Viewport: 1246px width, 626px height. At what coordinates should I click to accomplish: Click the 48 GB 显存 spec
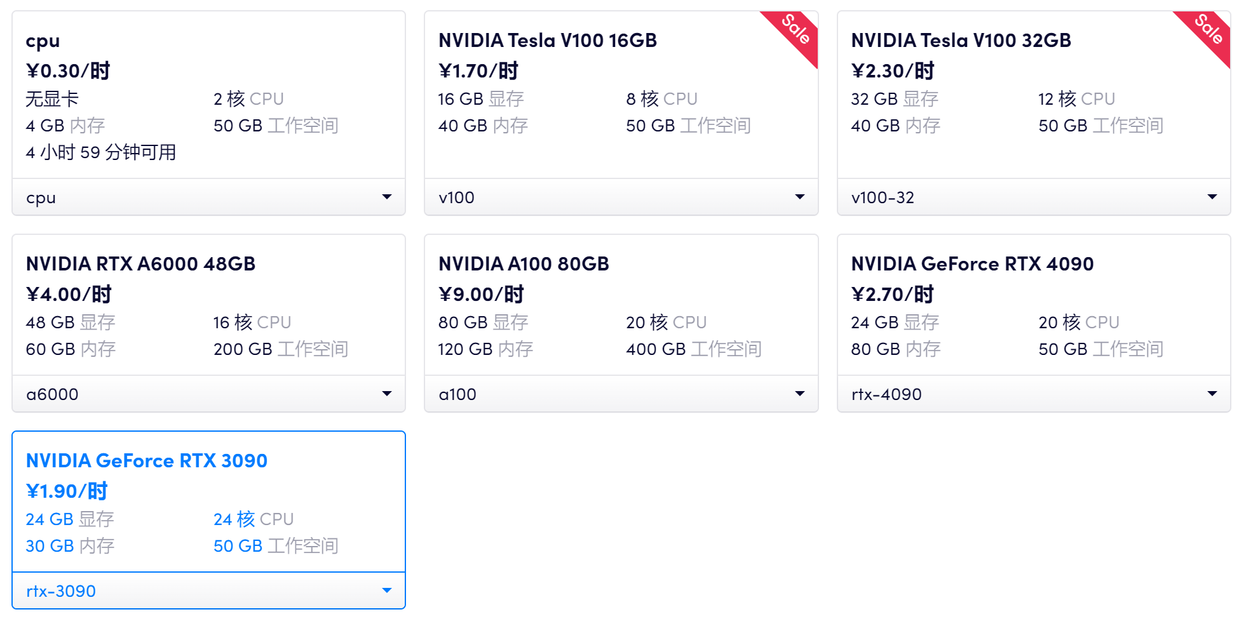click(71, 323)
